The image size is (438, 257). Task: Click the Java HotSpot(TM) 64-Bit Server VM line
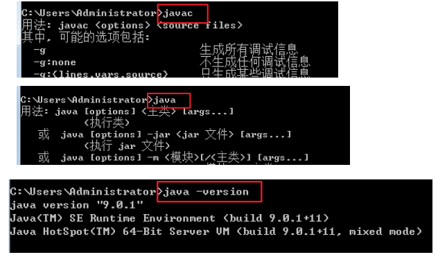point(216,231)
